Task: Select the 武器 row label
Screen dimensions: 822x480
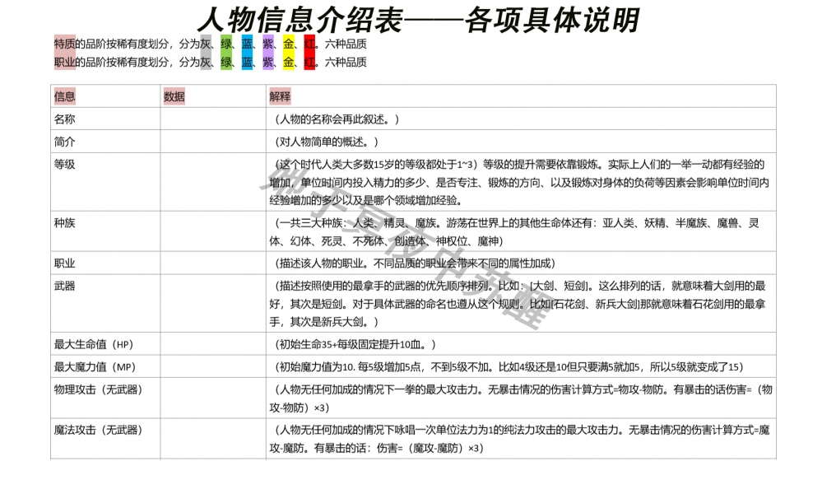Action: pyautogui.click(x=65, y=286)
